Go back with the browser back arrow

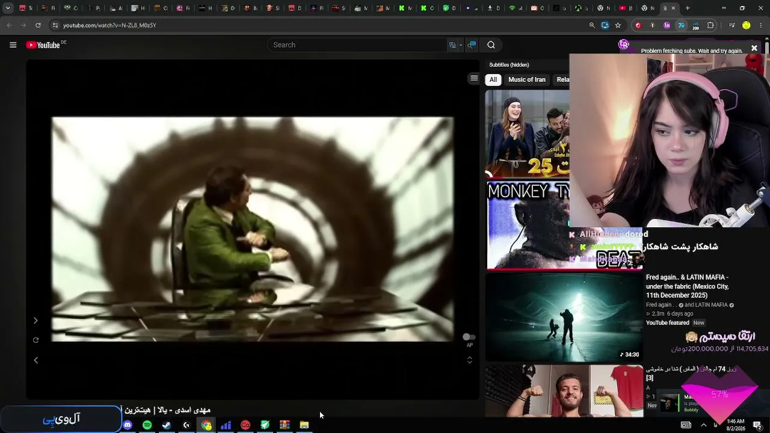(x=9, y=25)
